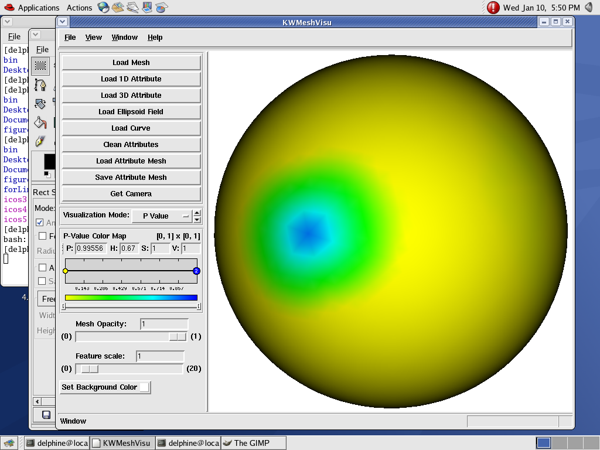Click the Visualization Mode up/down stepper arrows
The image size is (600, 450).
tap(197, 216)
